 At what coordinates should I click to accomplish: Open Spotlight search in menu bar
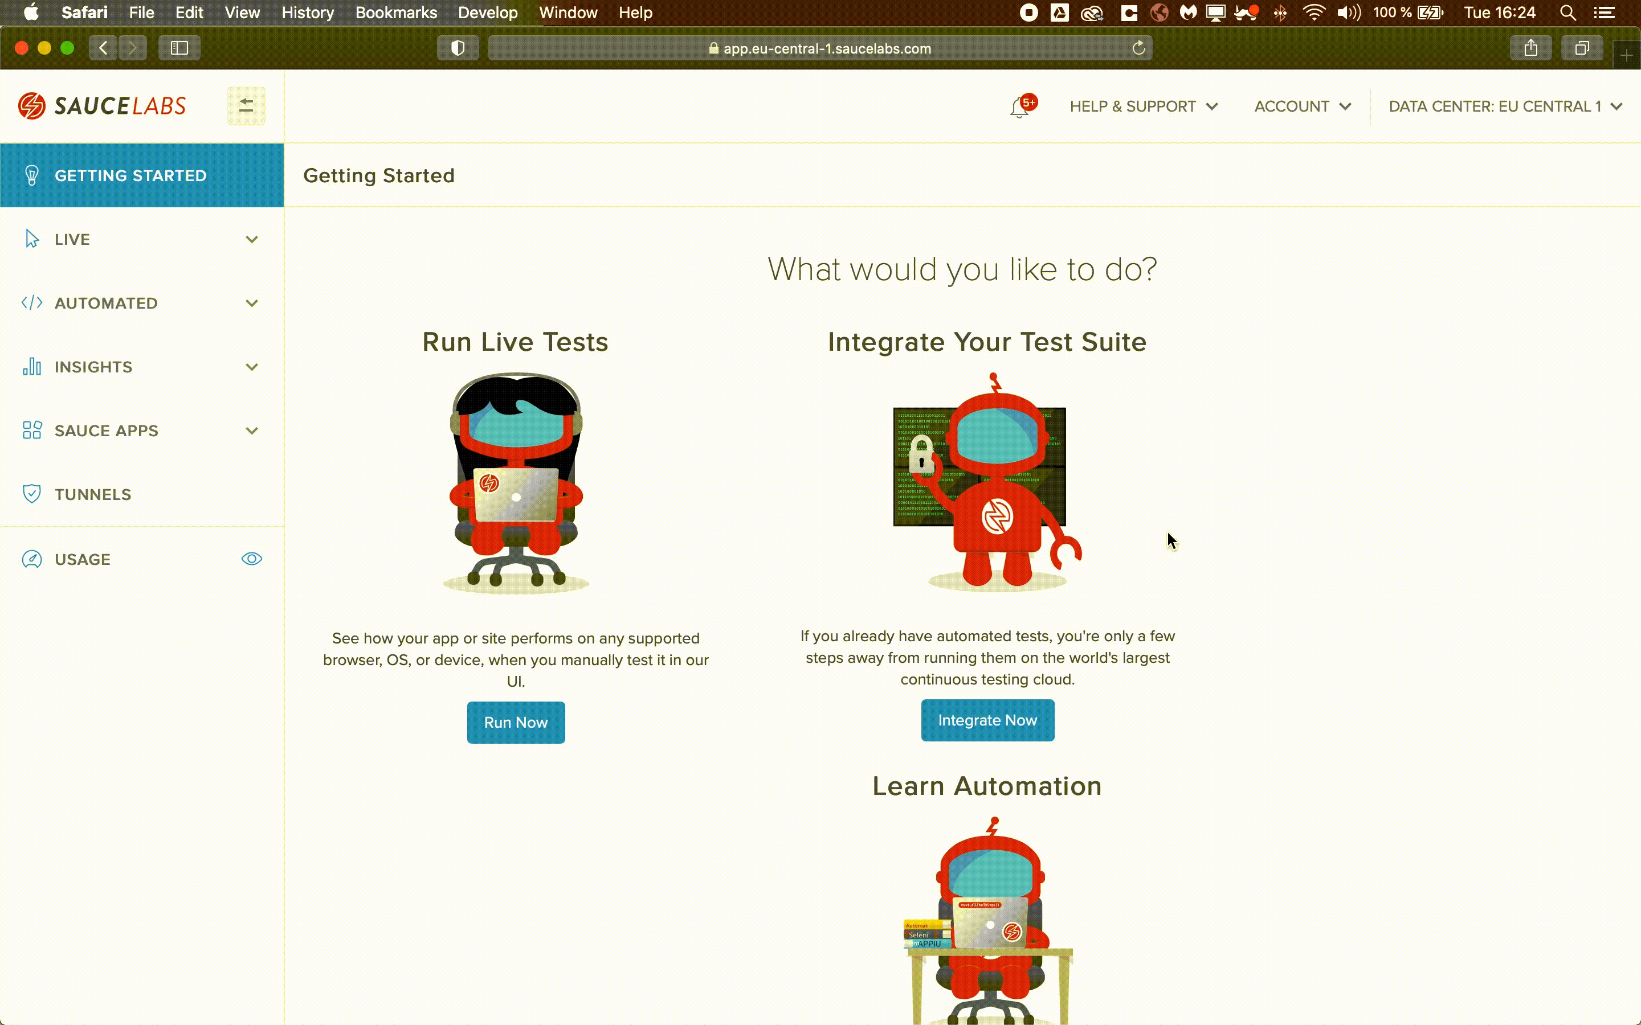(1567, 13)
